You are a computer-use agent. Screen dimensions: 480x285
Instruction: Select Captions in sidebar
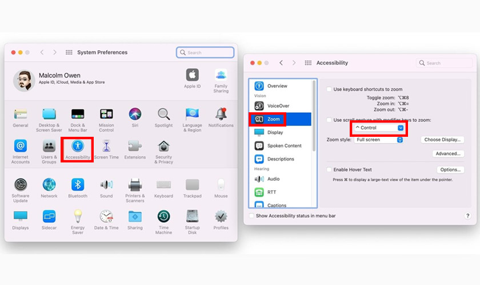[x=281, y=204]
